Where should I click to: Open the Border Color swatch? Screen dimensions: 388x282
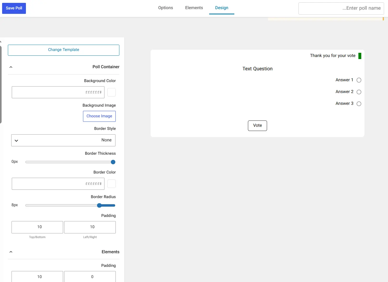112,184
